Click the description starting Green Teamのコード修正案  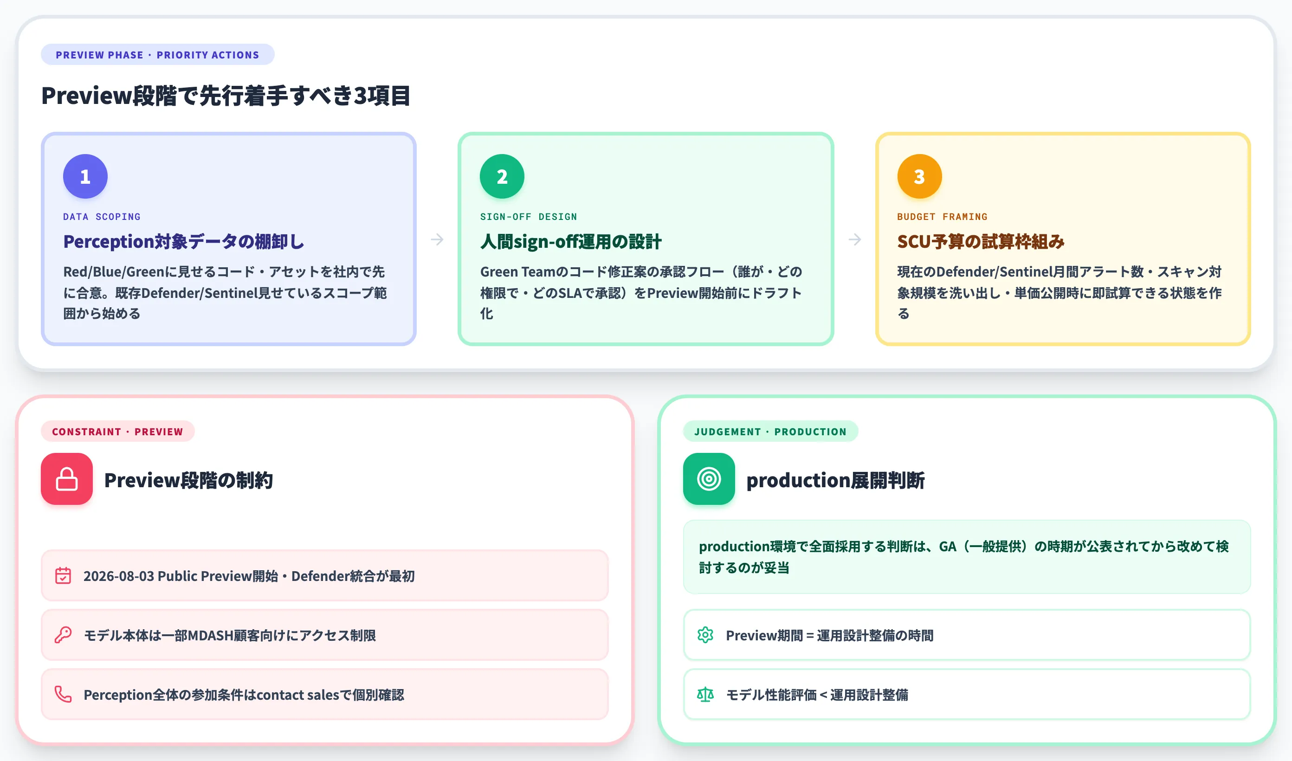point(641,292)
